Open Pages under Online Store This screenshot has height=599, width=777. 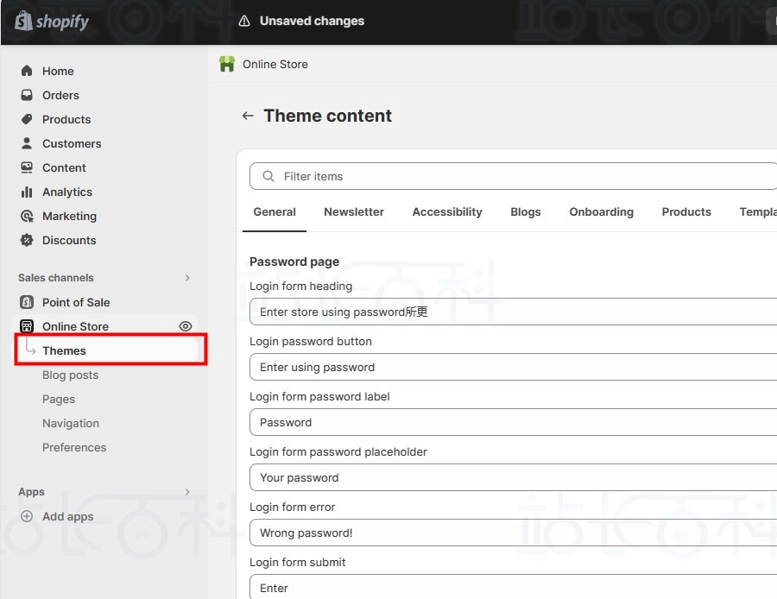pos(59,399)
